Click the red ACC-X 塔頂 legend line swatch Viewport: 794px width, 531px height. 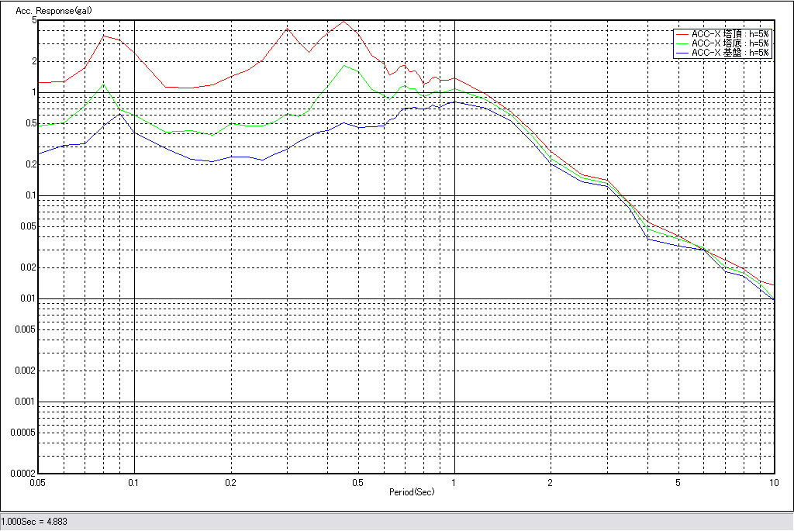click(682, 34)
